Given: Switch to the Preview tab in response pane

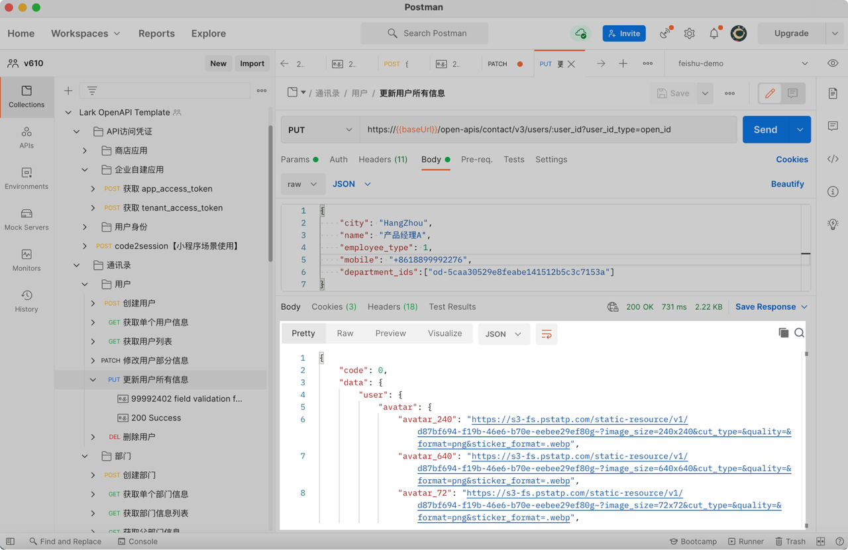Looking at the screenshot, I should (x=390, y=333).
